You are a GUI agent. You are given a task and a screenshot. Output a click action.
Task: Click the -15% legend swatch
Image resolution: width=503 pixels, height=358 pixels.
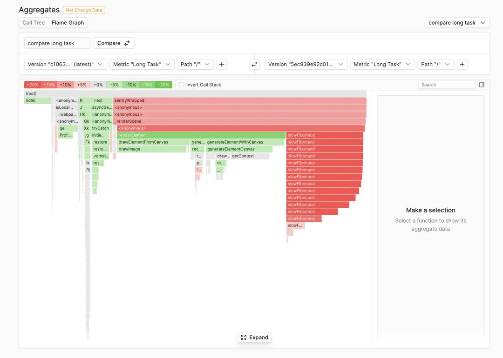coord(147,85)
